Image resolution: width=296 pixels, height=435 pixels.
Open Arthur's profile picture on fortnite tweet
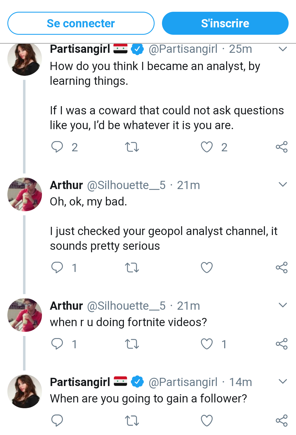[x=25, y=315]
